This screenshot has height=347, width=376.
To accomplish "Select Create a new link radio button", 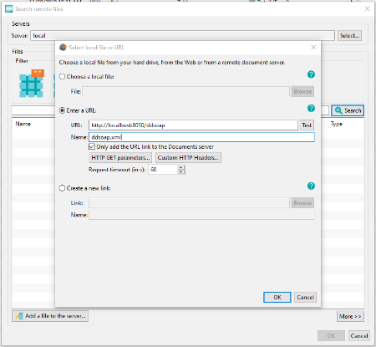I will 62,188.
